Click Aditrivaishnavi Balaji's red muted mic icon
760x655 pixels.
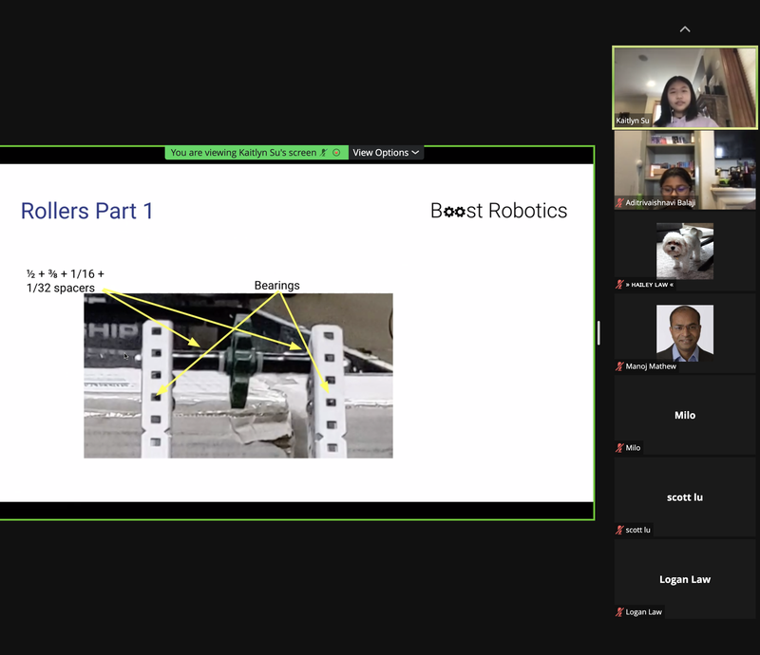(x=617, y=202)
